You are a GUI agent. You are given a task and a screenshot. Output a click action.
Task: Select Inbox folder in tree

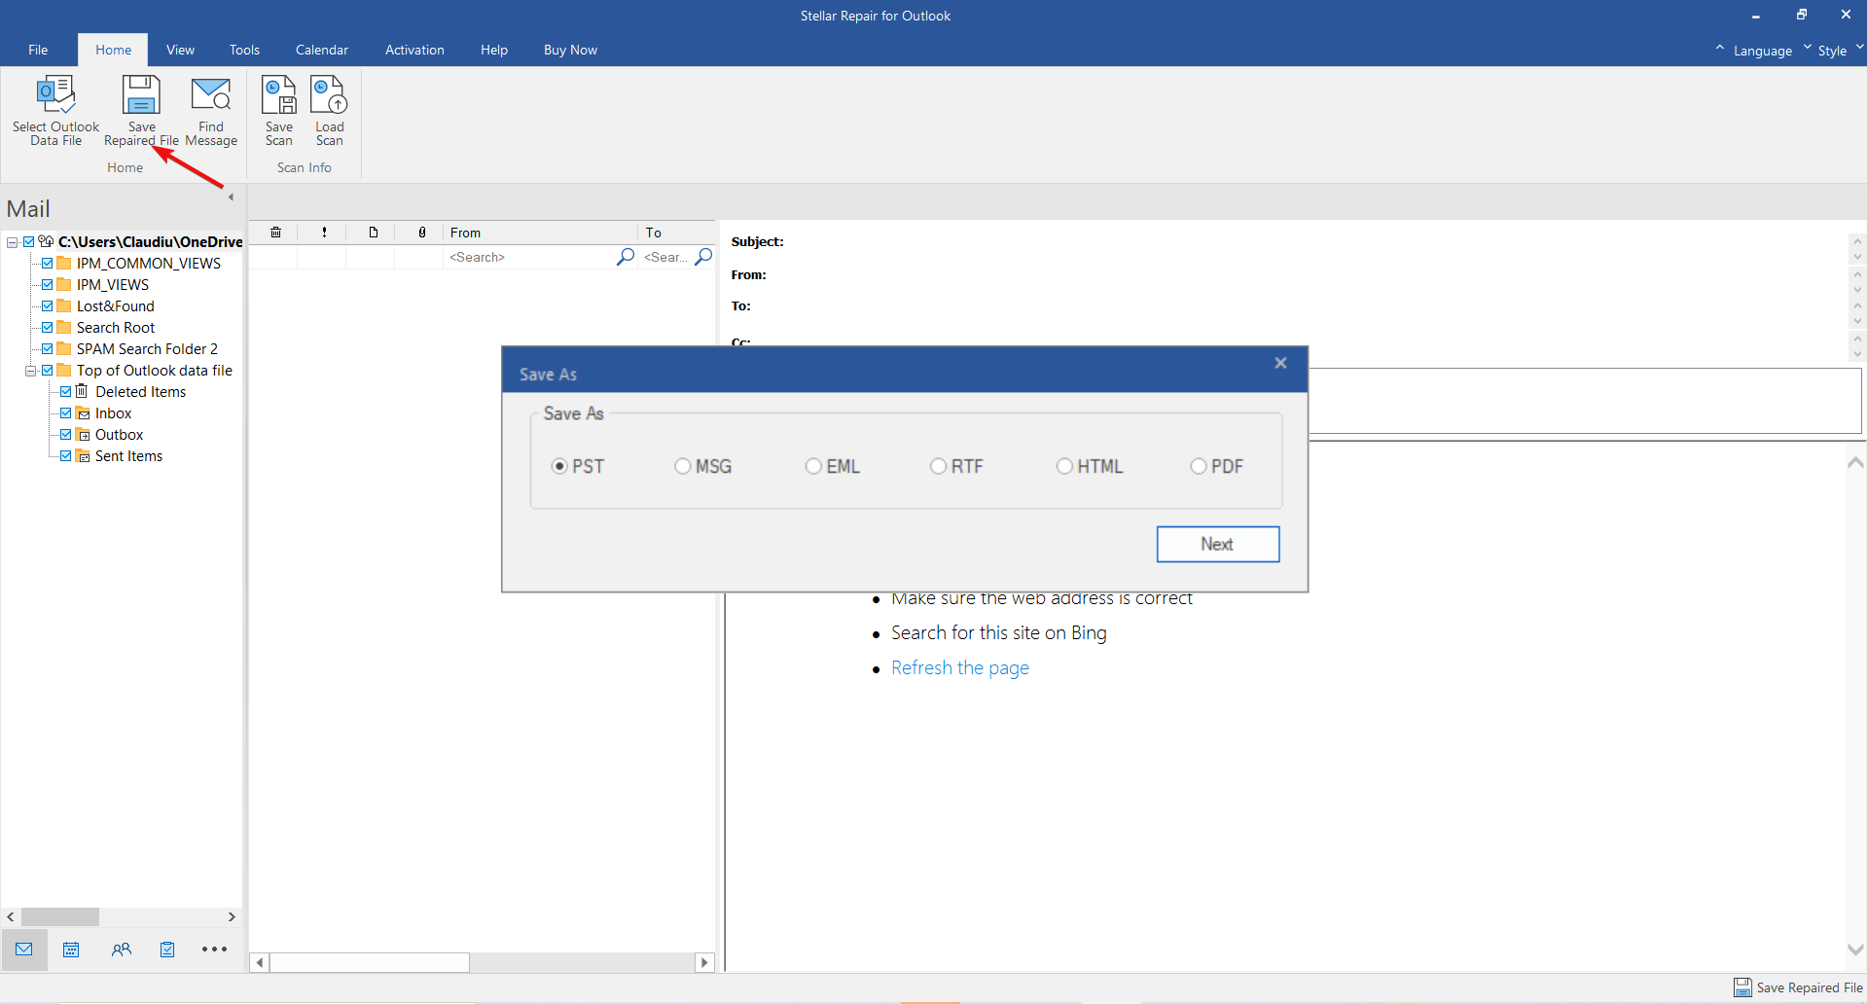(113, 412)
